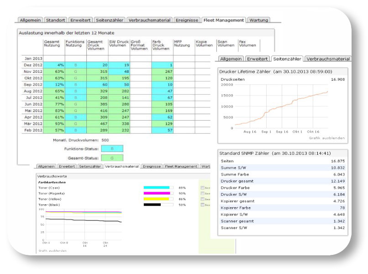Switch to the Standort tab
368x274 pixels.
[x=56, y=20]
